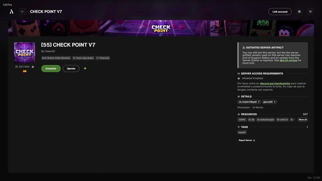Close the client with the X button
The height and width of the screenshot is (181, 322).
click(x=310, y=12)
